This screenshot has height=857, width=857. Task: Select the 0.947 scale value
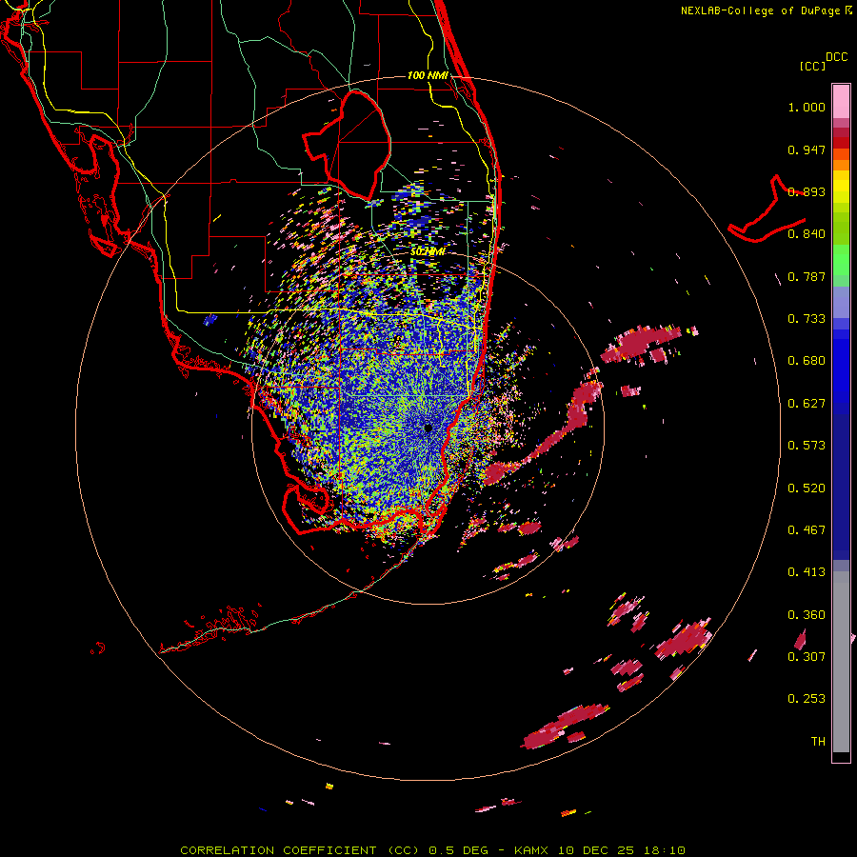(807, 149)
